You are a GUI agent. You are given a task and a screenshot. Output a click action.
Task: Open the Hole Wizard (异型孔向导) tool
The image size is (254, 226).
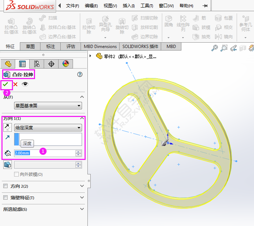[x=106, y=24]
